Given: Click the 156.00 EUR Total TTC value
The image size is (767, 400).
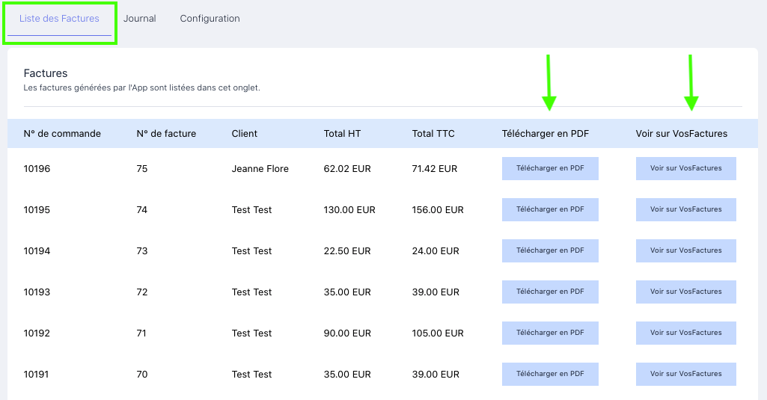Looking at the screenshot, I should click(x=438, y=210).
